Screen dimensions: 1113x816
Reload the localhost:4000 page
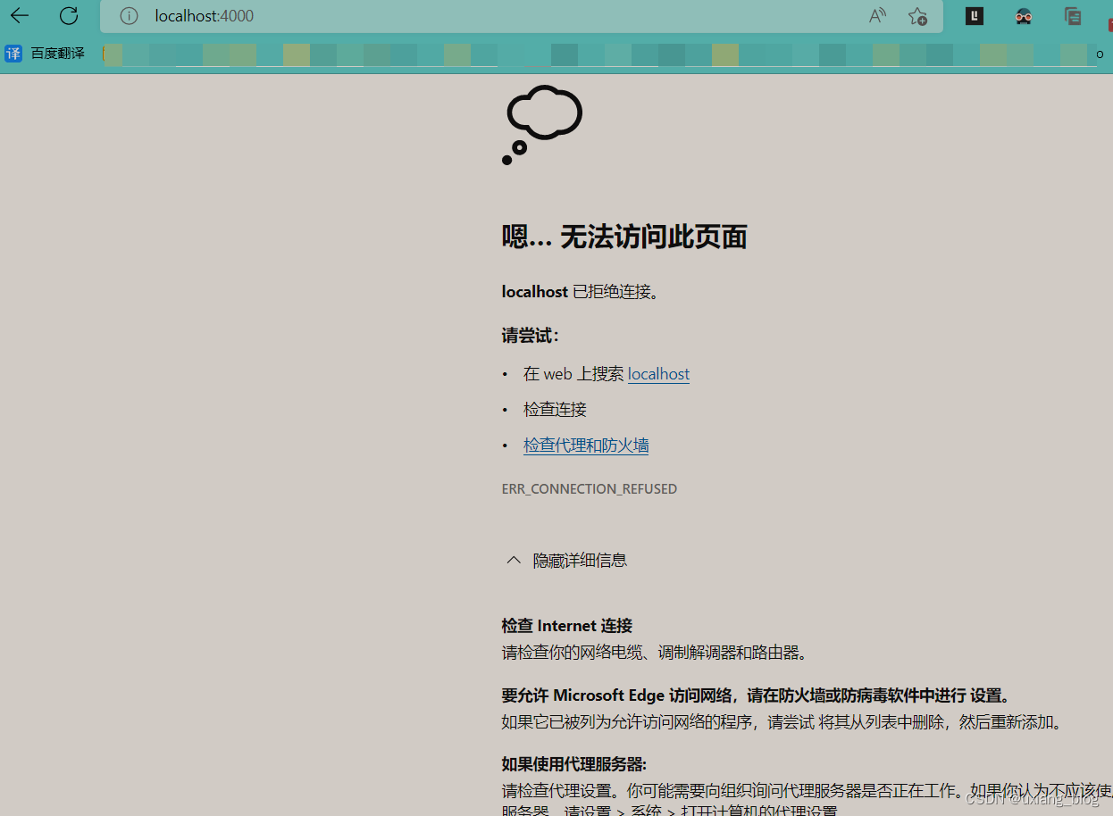[x=69, y=16]
